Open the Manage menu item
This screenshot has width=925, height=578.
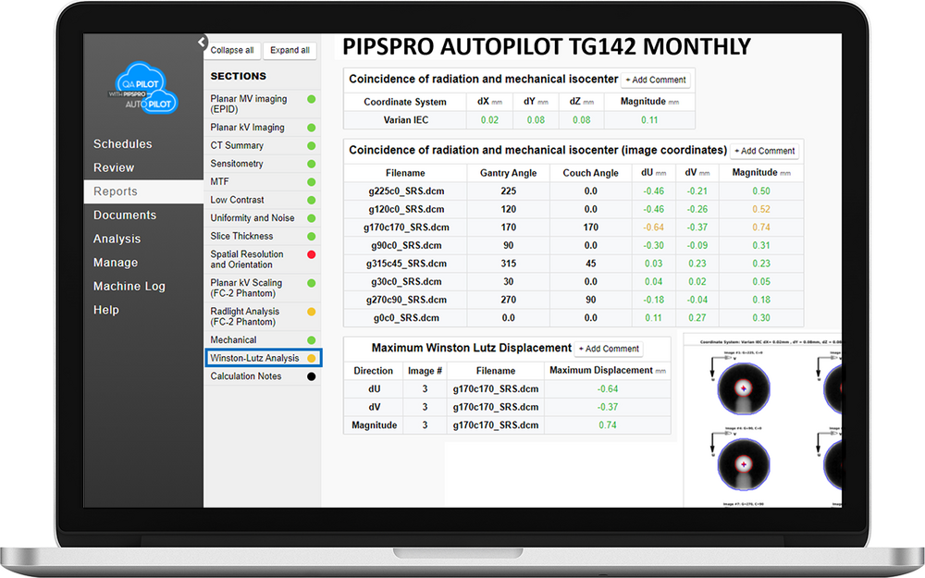pyautogui.click(x=116, y=263)
